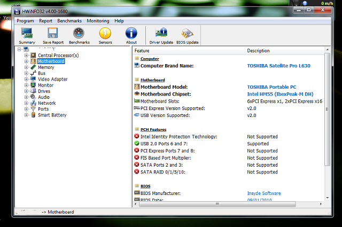Click the BIOS Manufacturer: row label

point(160,193)
